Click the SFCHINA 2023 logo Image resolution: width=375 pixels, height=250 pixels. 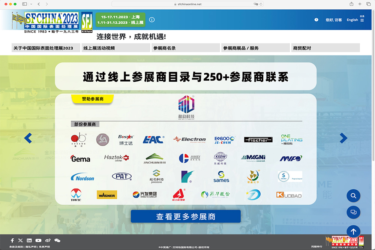(45, 22)
